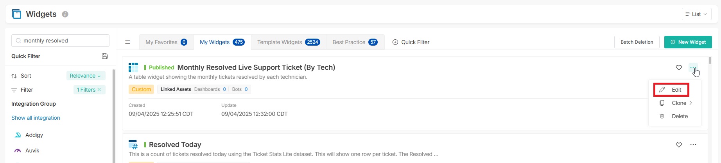Select the Auvik integration icon
This screenshot has width=721, height=163.
point(18,151)
